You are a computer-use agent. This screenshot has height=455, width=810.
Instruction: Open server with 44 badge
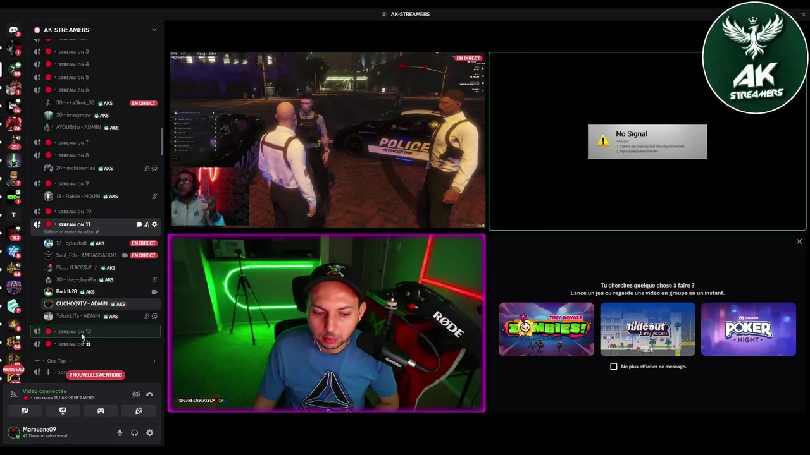13,270
